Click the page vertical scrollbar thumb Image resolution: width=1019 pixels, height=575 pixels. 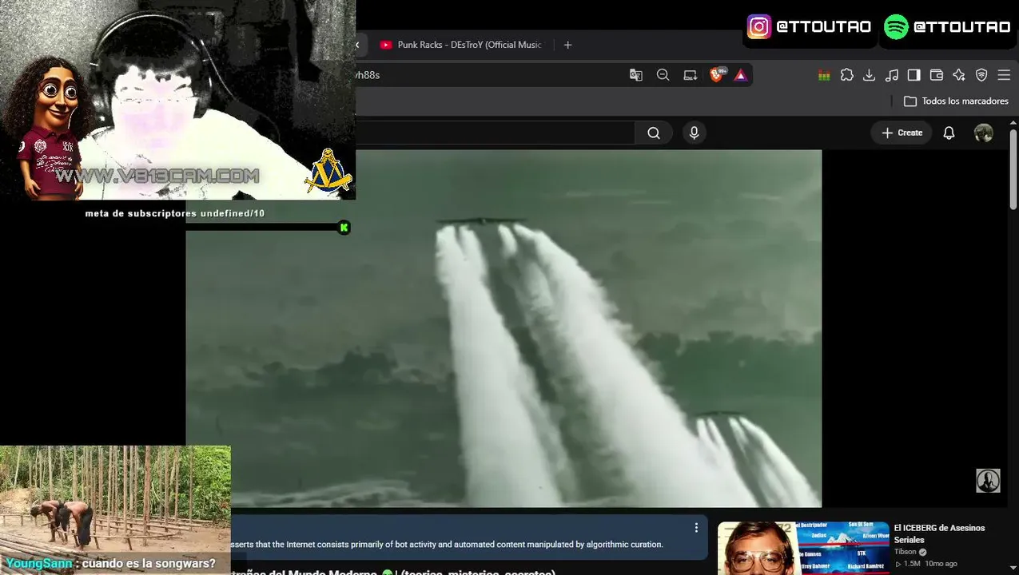tap(1013, 169)
